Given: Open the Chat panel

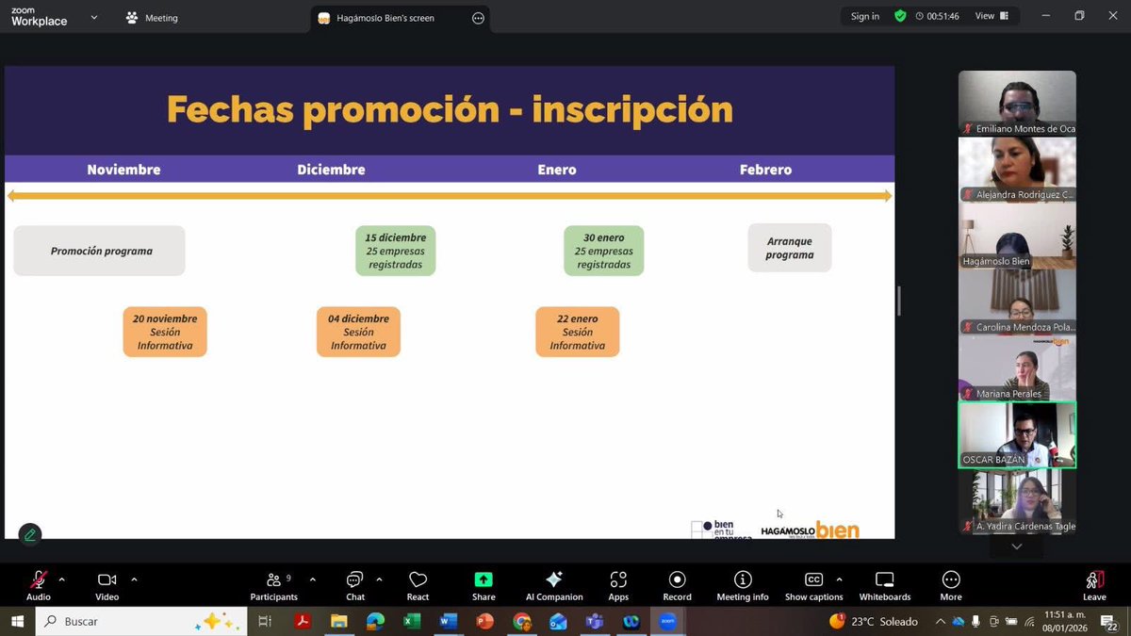Looking at the screenshot, I should click(x=355, y=585).
